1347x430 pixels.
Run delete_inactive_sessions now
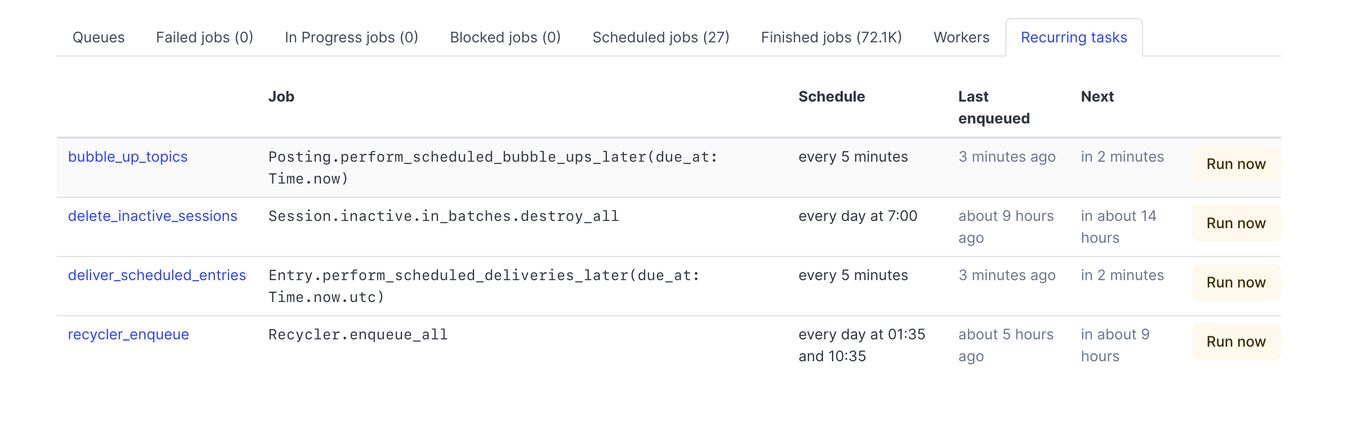(1235, 223)
